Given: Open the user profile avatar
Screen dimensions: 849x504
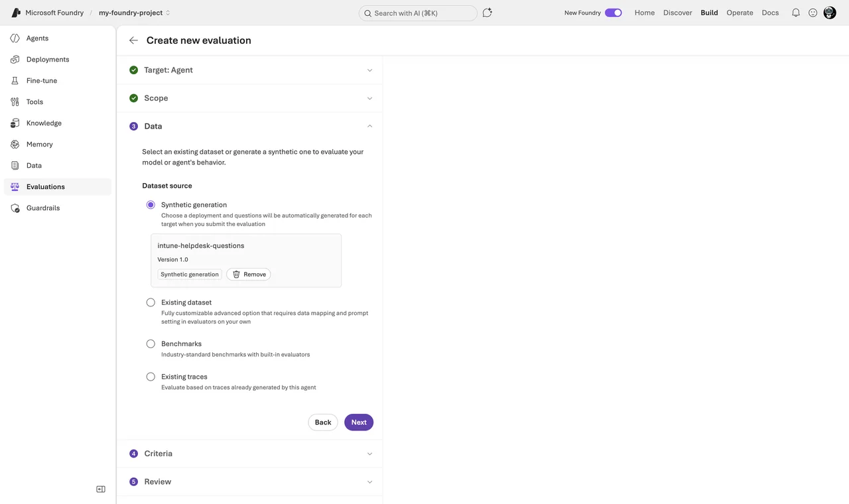Looking at the screenshot, I should [x=830, y=13].
